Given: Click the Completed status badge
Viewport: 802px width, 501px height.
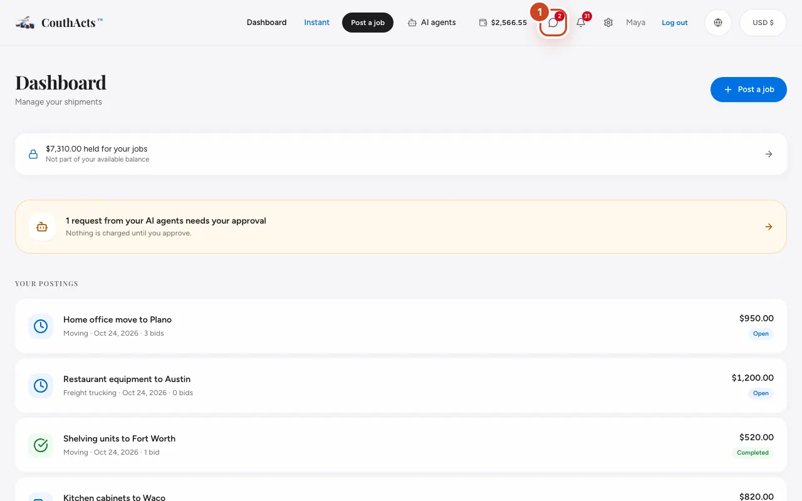Looking at the screenshot, I should pos(753,453).
